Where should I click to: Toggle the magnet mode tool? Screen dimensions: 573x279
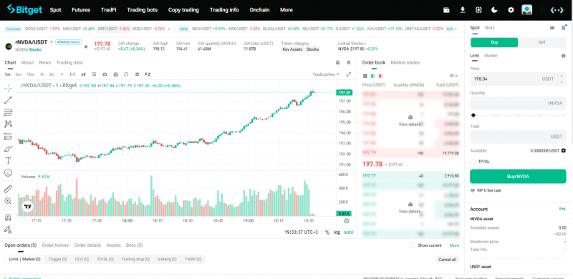point(8,217)
